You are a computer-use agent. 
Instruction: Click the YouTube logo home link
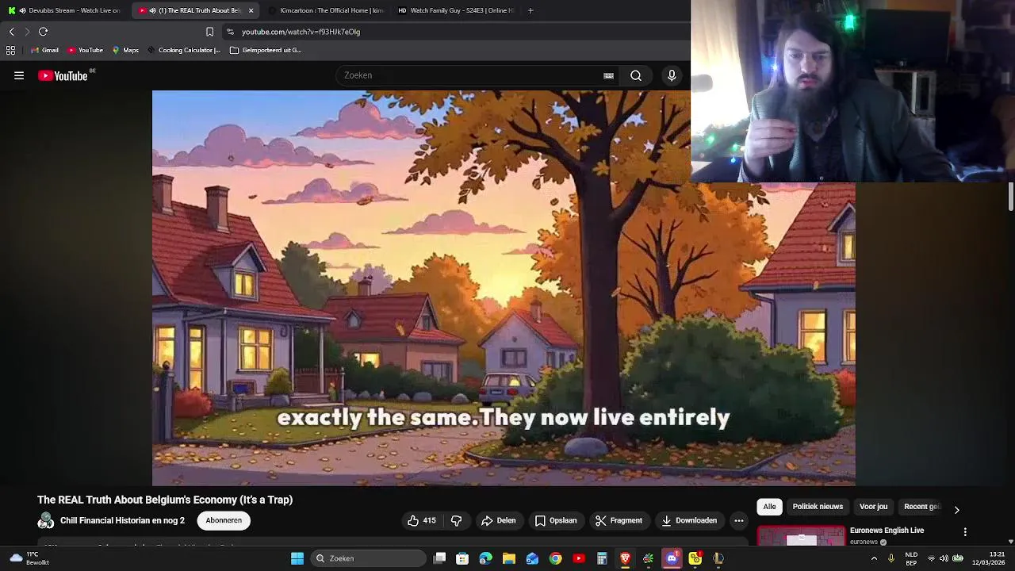point(63,75)
